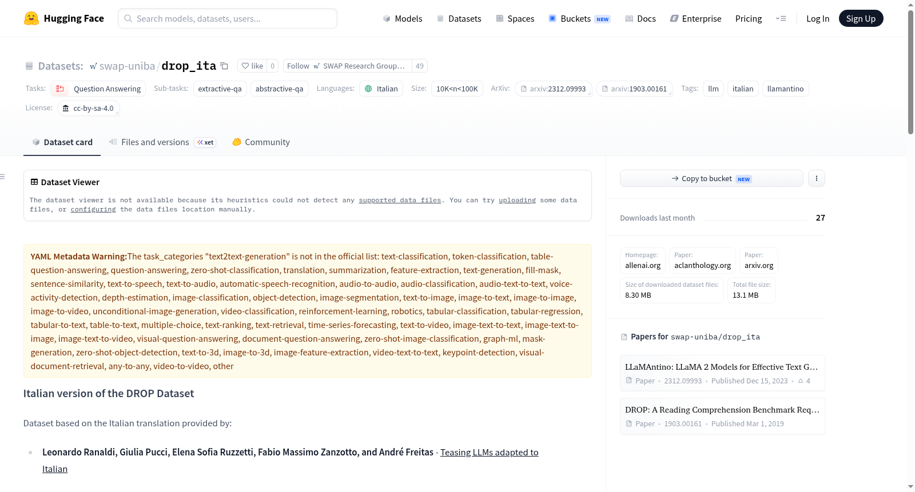Image resolution: width=915 pixels, height=492 pixels.
Task: Click Copy to bucket button
Action: point(711,178)
